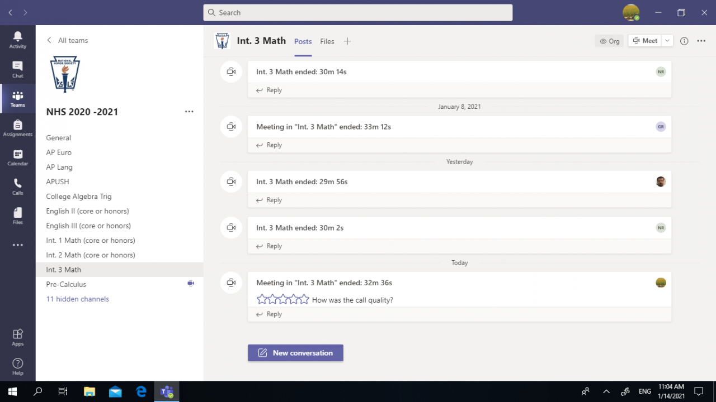The height and width of the screenshot is (402, 716).
Task: Rate call quality with the first star
Action: [x=262, y=299]
